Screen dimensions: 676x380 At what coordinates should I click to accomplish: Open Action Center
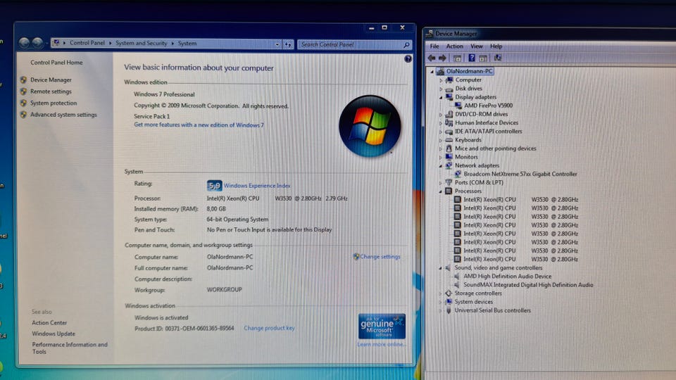click(x=49, y=323)
